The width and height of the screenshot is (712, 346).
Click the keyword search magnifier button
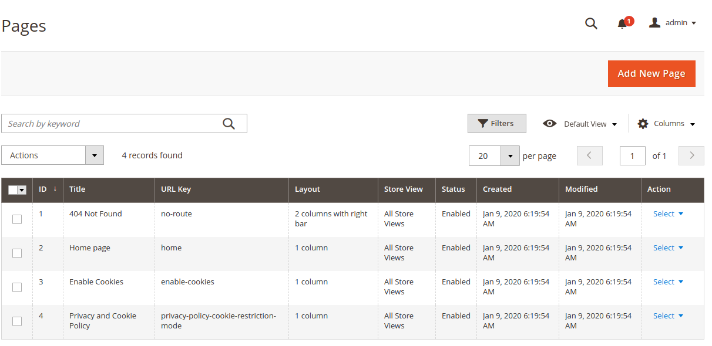(229, 124)
